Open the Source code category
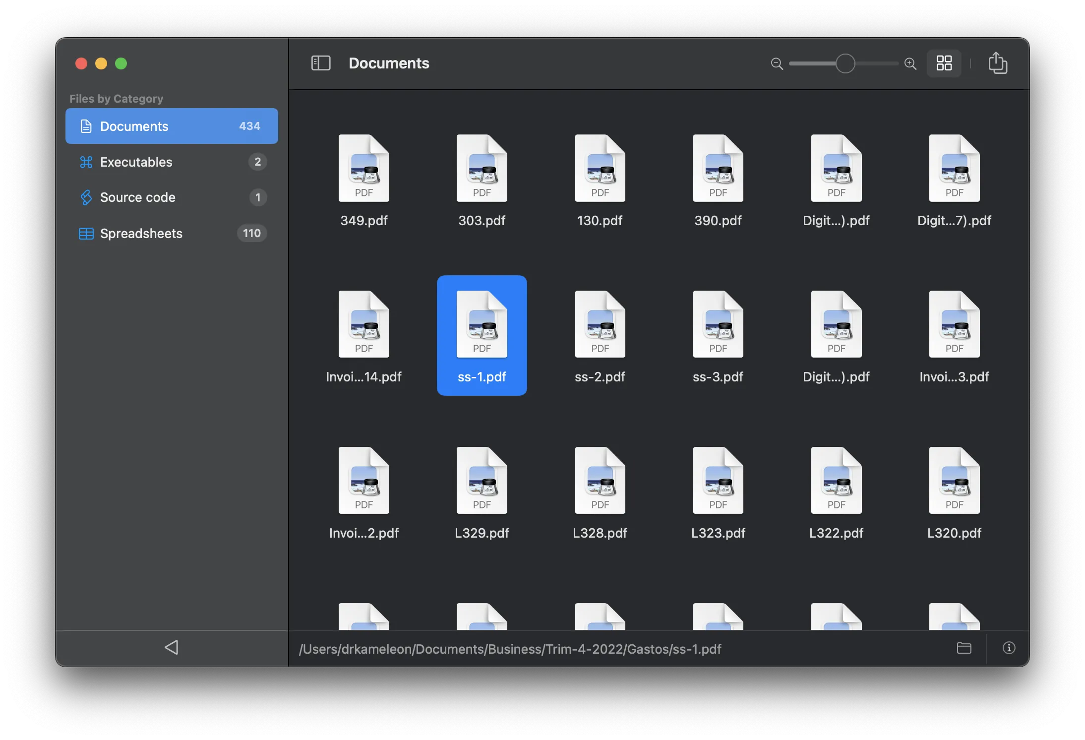 (172, 197)
